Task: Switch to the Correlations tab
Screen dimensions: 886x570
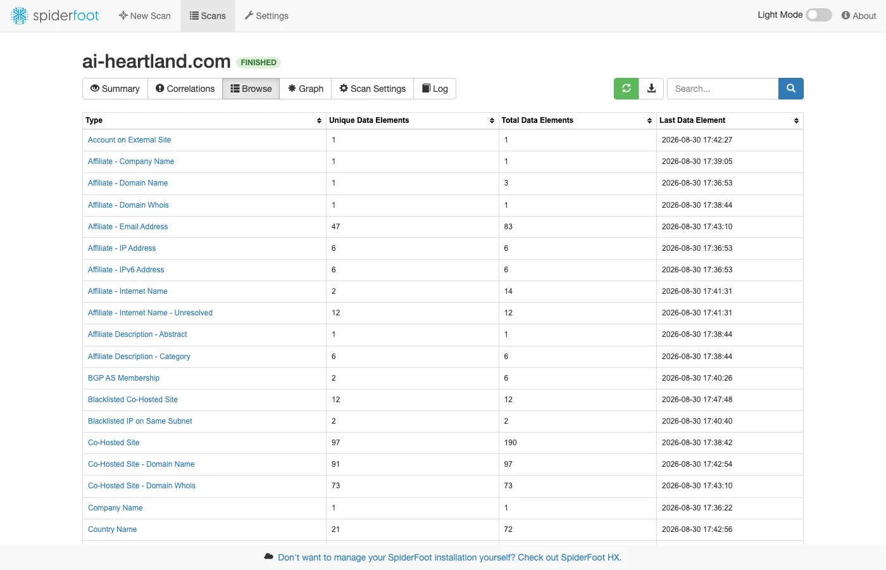Action: (185, 89)
